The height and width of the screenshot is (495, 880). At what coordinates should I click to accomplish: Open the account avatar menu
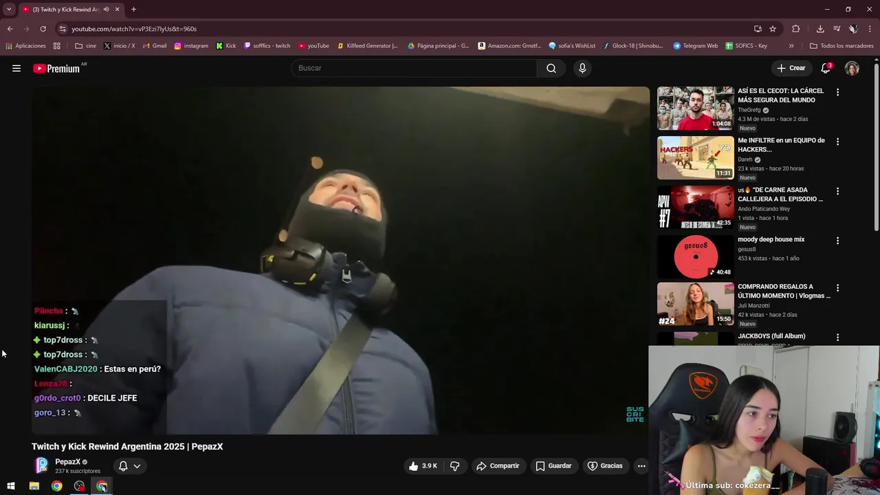[x=852, y=68]
